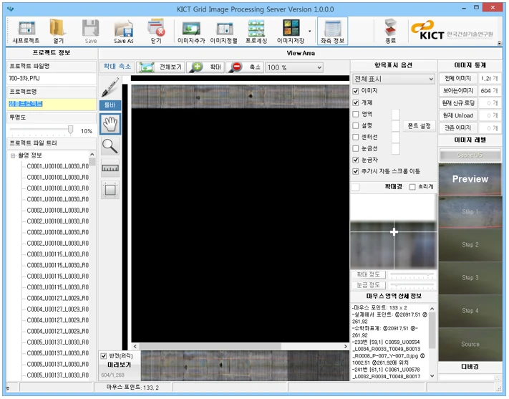
Task: Select the Step 3 image level
Action: [470, 278]
